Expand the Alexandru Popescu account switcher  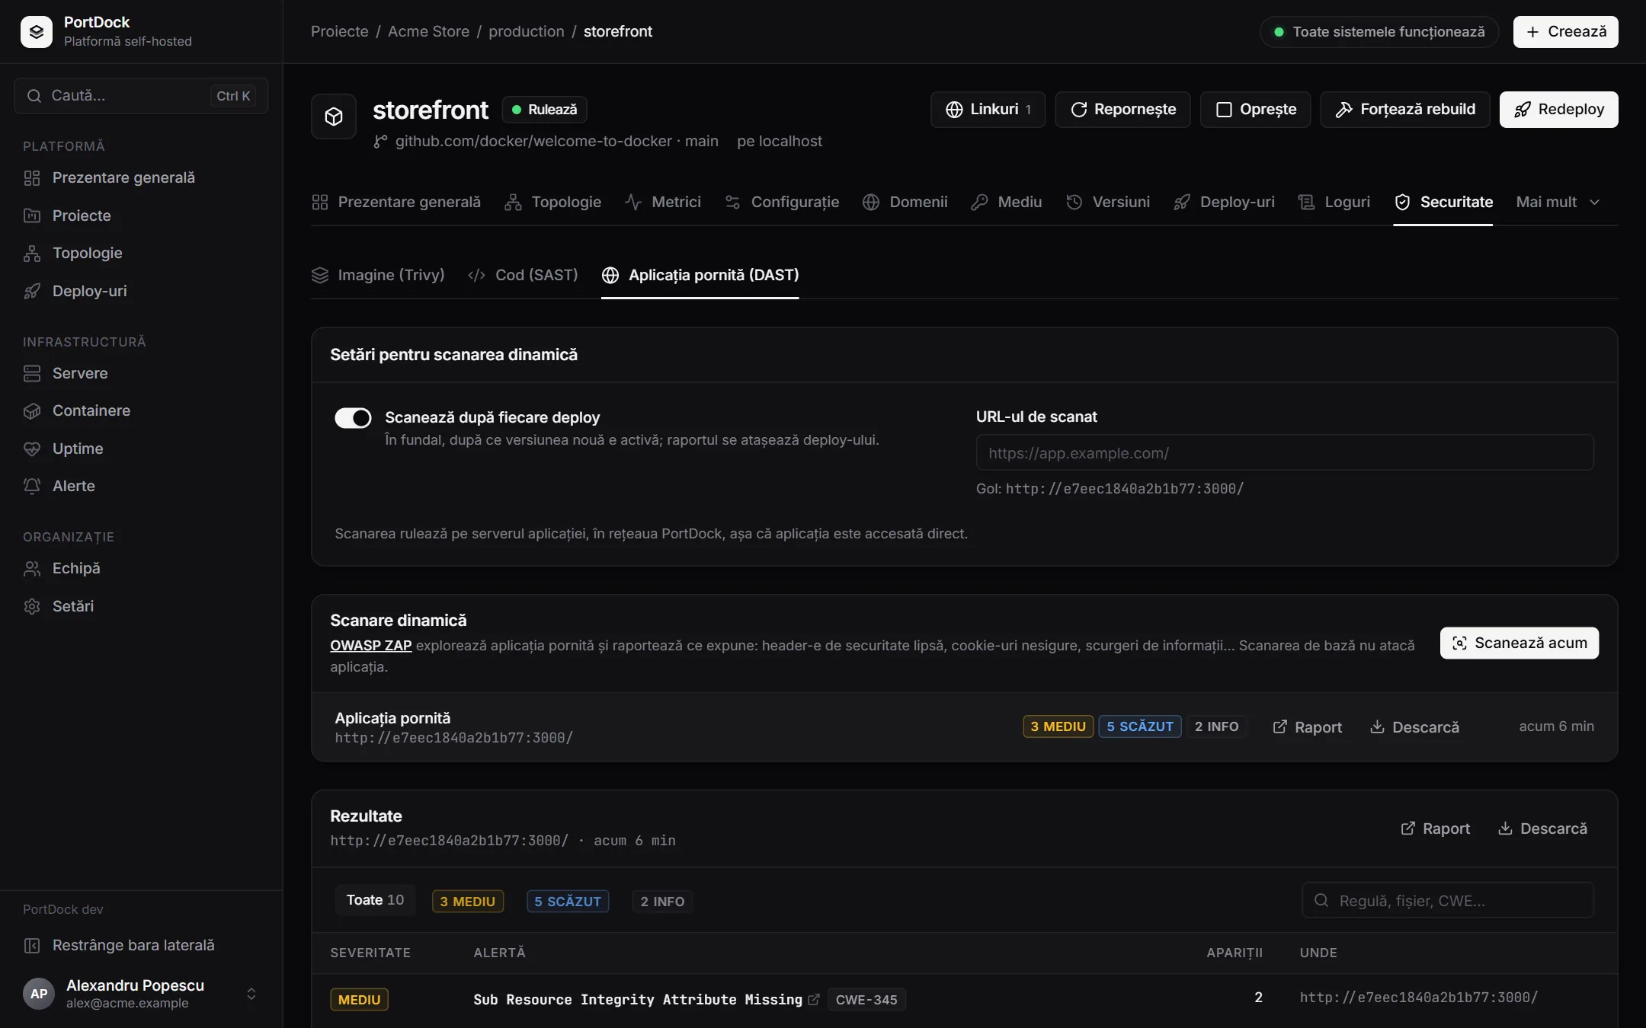[251, 994]
